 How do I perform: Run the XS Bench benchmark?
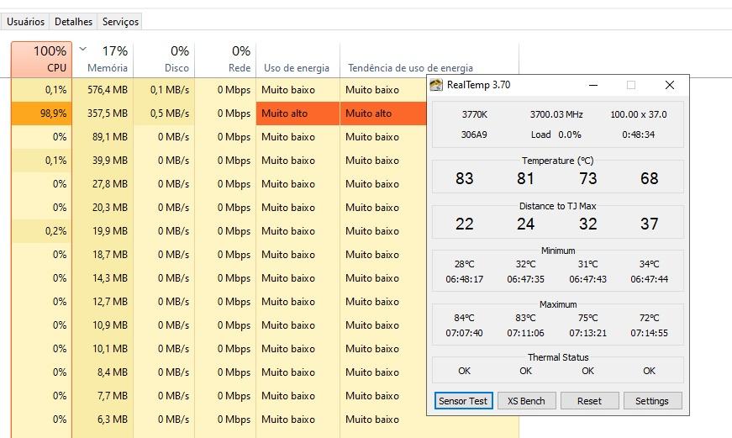[527, 401]
